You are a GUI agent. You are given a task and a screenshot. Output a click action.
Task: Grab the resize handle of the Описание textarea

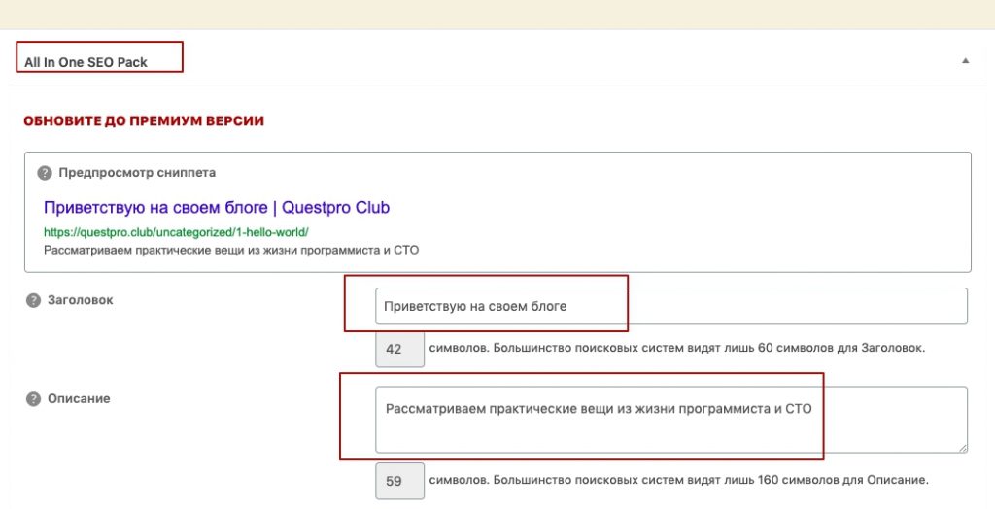pyautogui.click(x=963, y=448)
